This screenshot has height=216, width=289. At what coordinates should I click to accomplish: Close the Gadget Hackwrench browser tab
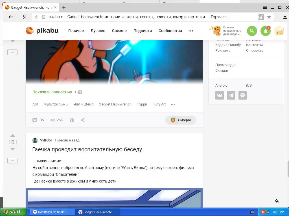(55, 8)
